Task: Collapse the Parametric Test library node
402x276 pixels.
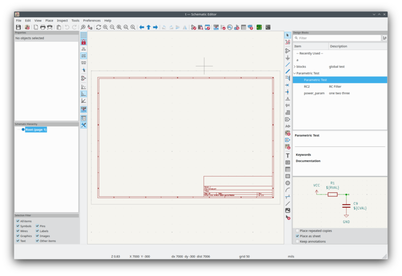Action: pos(295,73)
